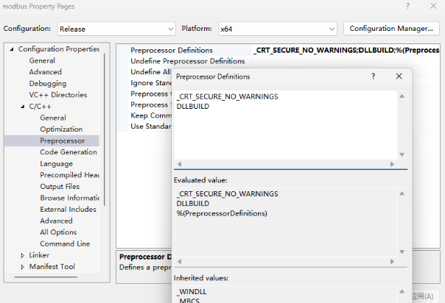This screenshot has height=303, width=445.
Task: Select Advanced under C/C++
Action: (56, 221)
